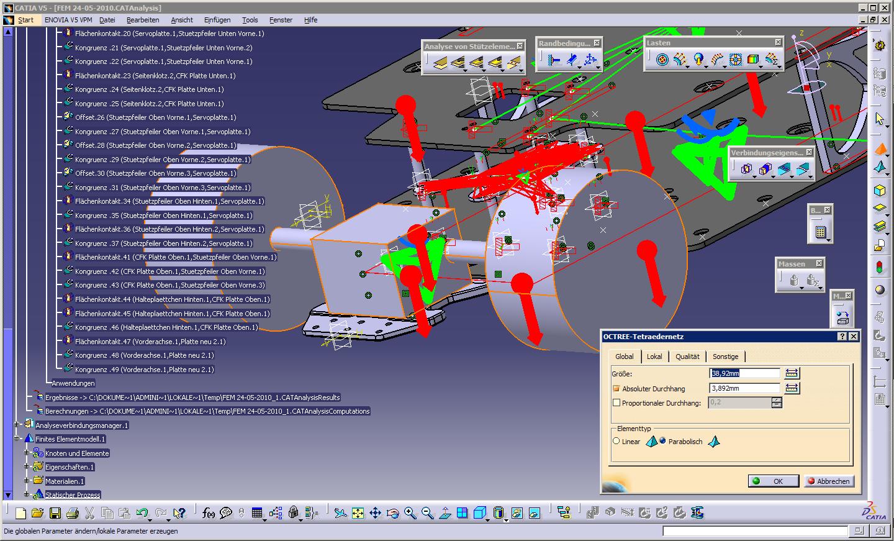This screenshot has width=894, height=541.
Task: Open the Tools menu
Action: pyautogui.click(x=250, y=20)
